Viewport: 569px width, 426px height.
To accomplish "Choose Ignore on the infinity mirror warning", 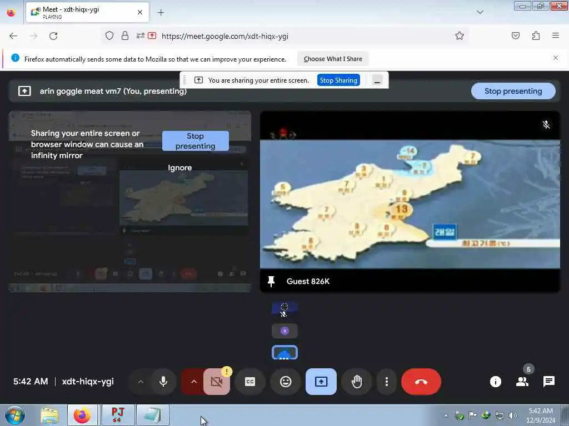I will (179, 168).
